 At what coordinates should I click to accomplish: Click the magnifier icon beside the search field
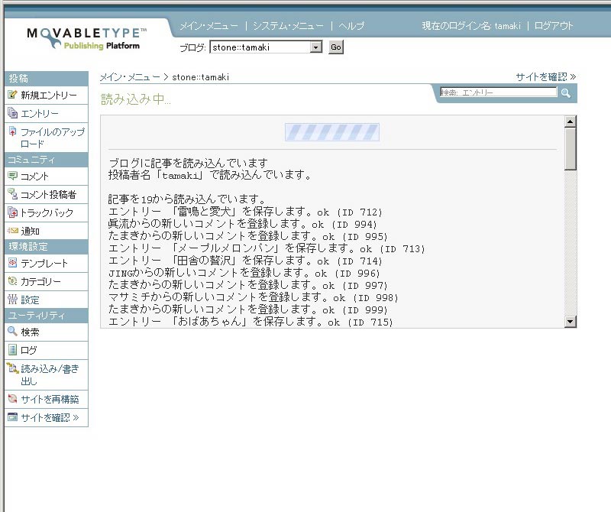566,93
